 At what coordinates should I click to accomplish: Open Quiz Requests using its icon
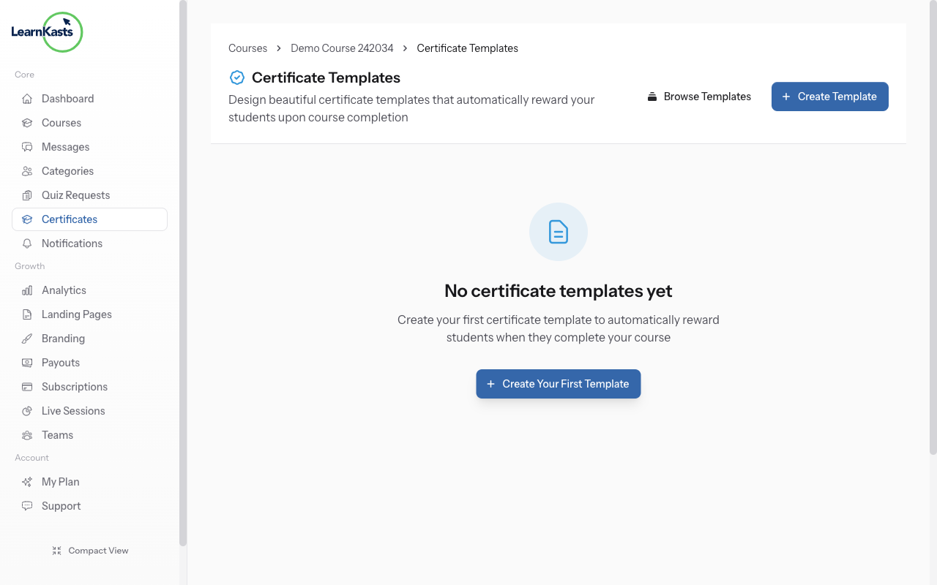point(27,195)
